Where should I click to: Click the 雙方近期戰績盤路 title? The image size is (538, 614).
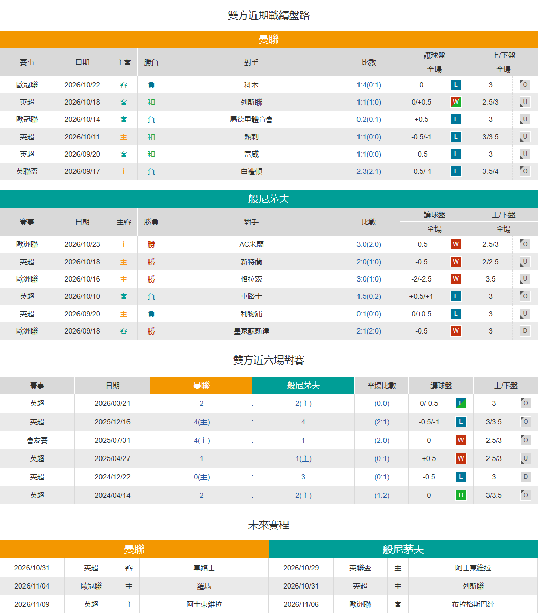pyautogui.click(x=269, y=15)
